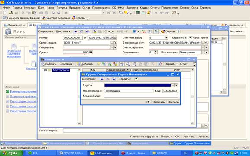Viewport: 250px width, 156px height.
Task: Click the Код field in group dialog
Action: pos(170,91)
